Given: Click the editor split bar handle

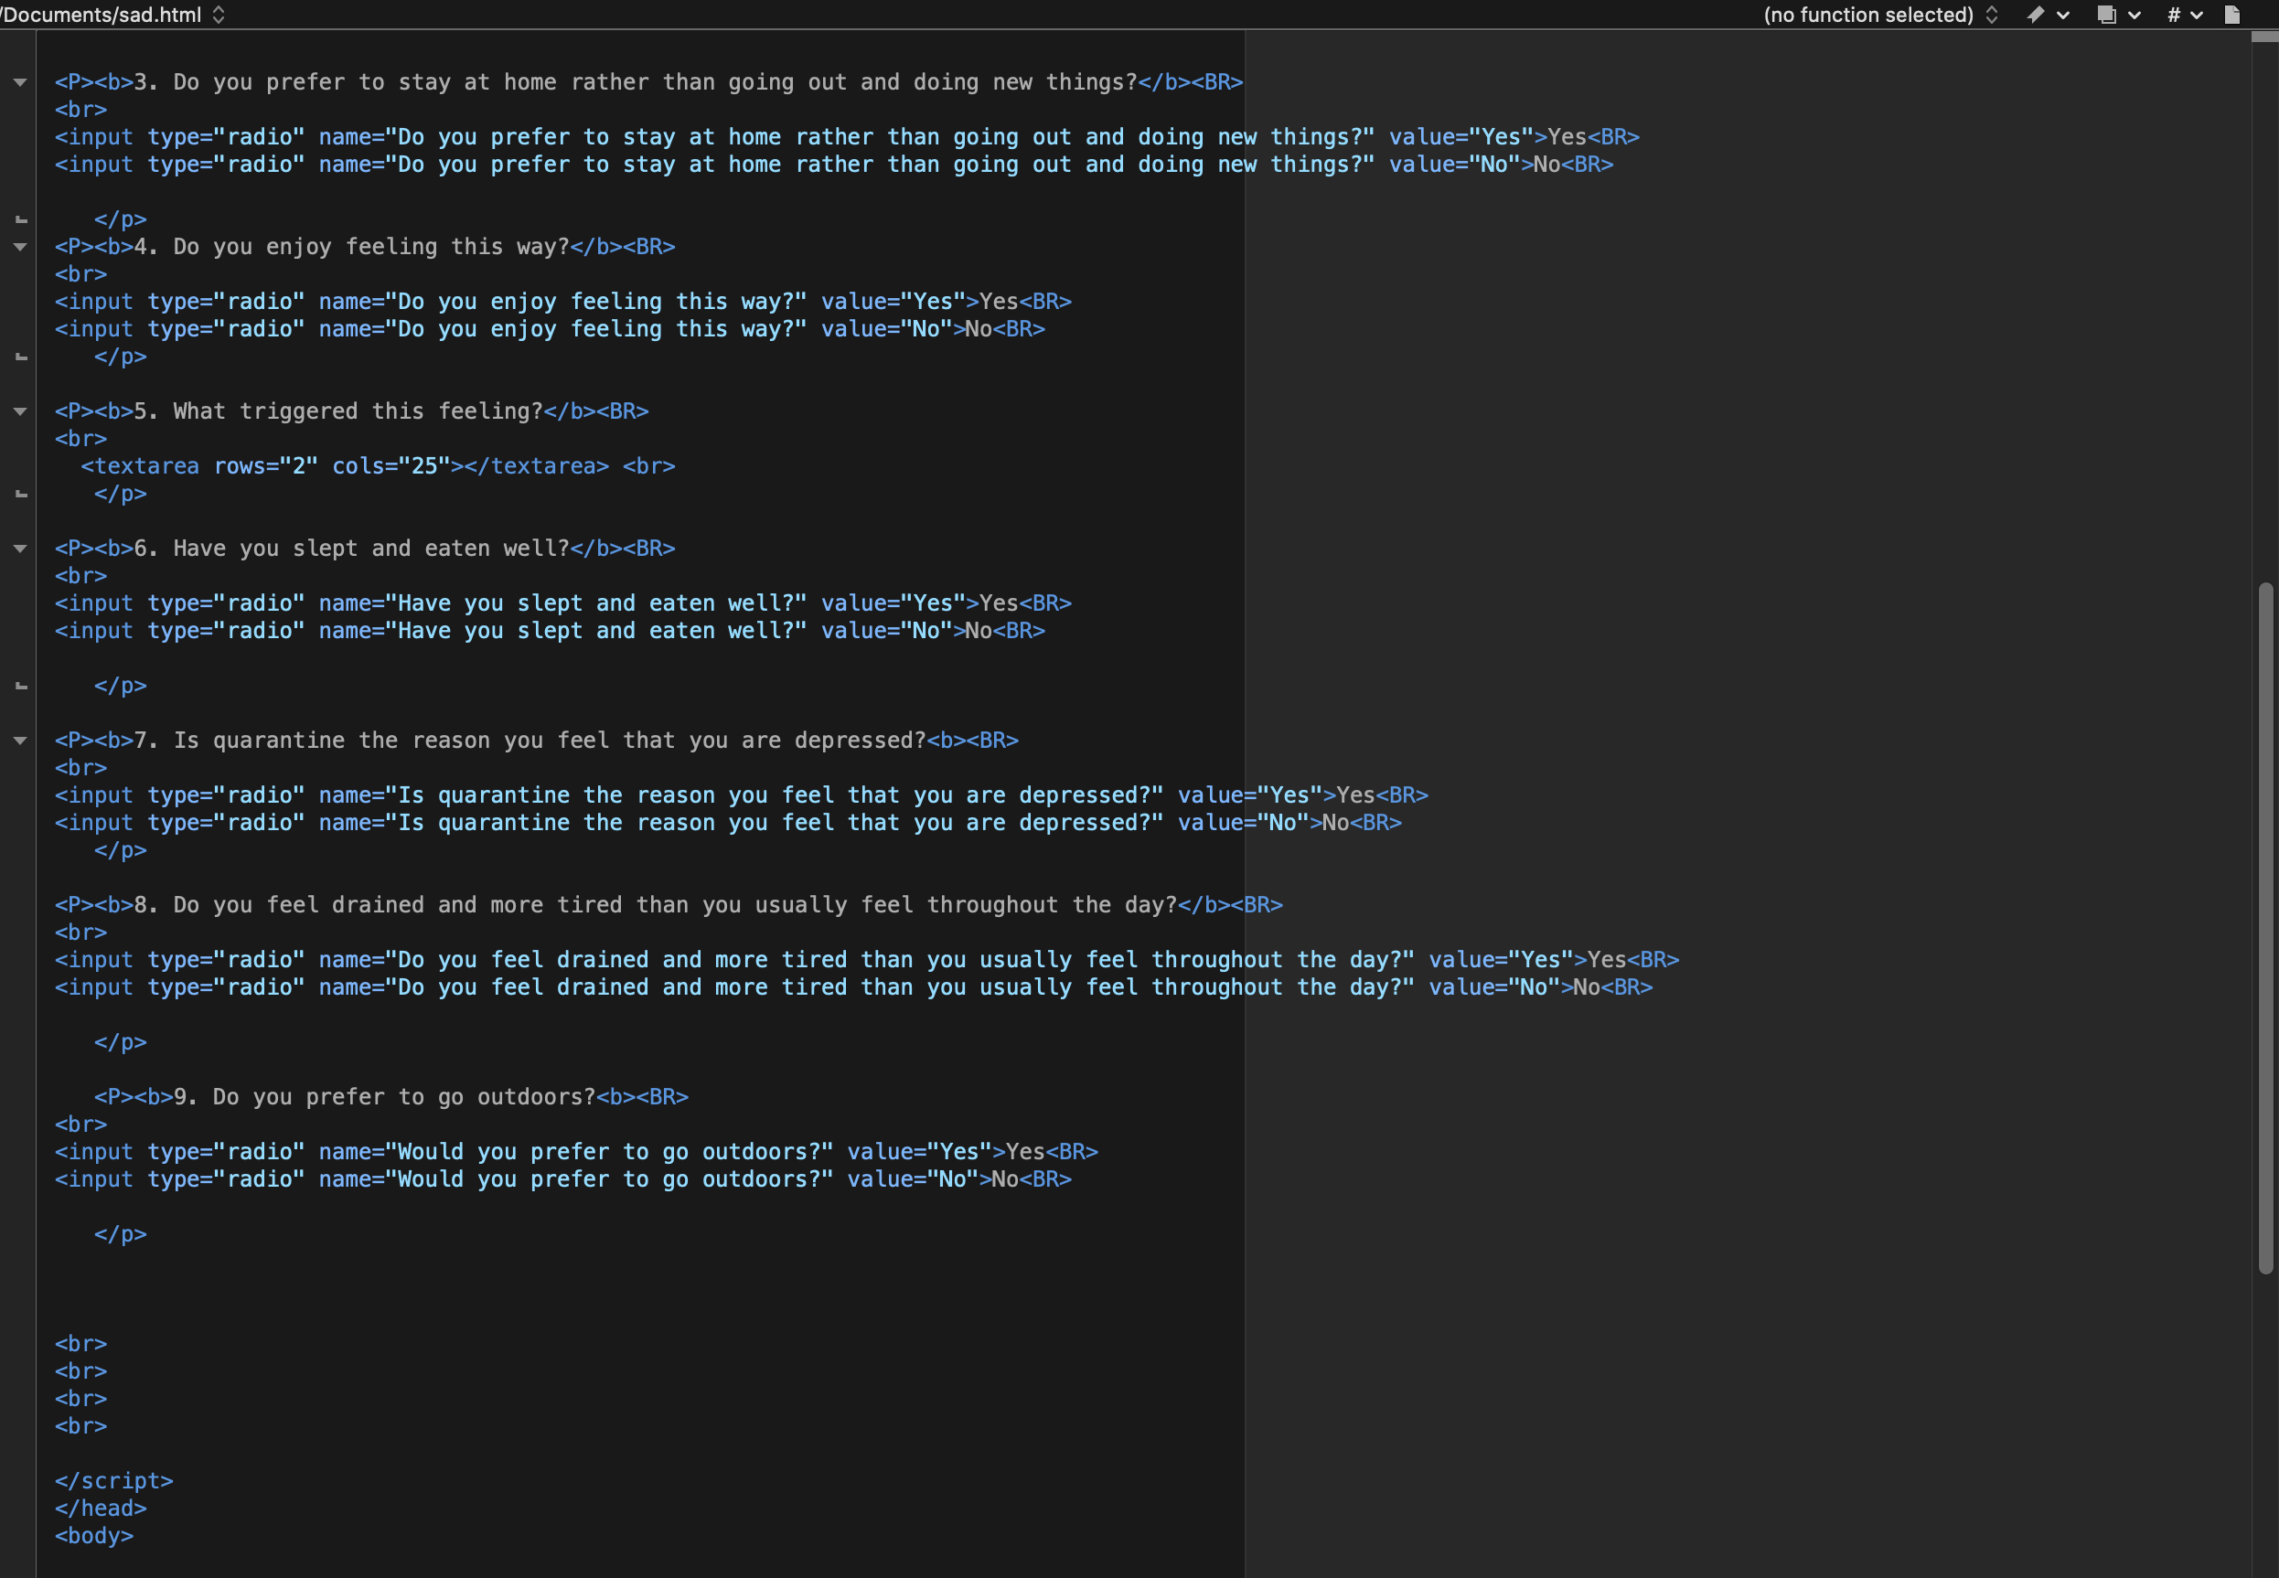Looking at the screenshot, I should [2264, 37].
